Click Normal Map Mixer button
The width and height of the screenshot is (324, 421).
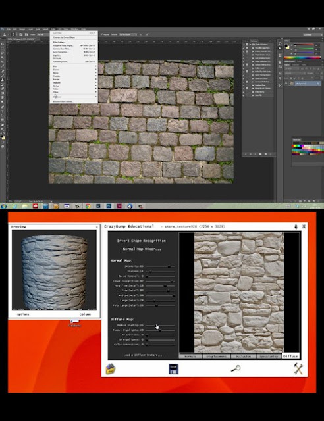click(x=142, y=249)
